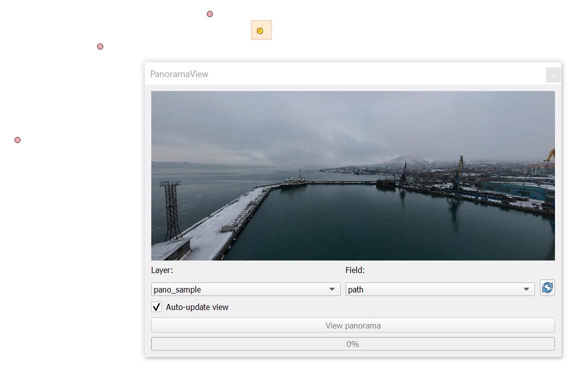This screenshot has height=369, width=572.
Task: Click the Field dropdown arrow
Action: [526, 289]
